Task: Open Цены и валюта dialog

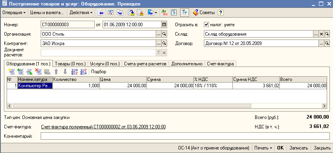Action: 47,13
